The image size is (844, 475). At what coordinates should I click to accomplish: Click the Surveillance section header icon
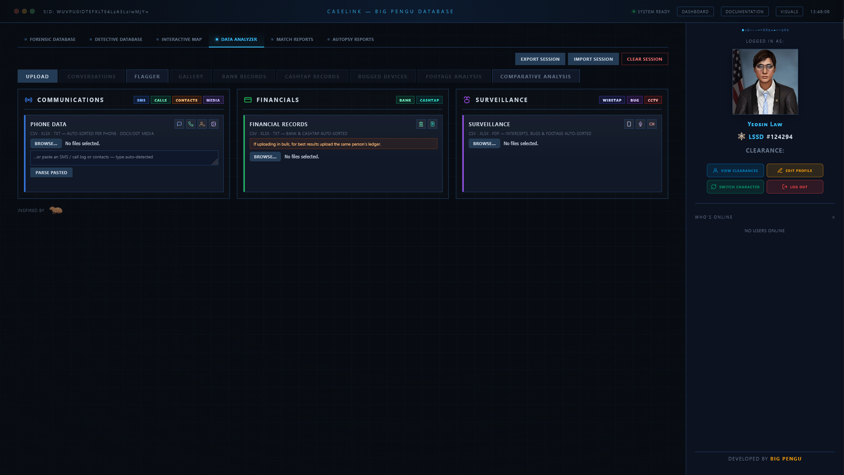tap(467, 100)
